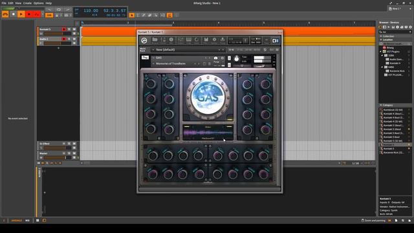Collapse the VST Plugins tree node
Image resolution: width=414 pixels, height=233 pixels.
(x=381, y=52)
